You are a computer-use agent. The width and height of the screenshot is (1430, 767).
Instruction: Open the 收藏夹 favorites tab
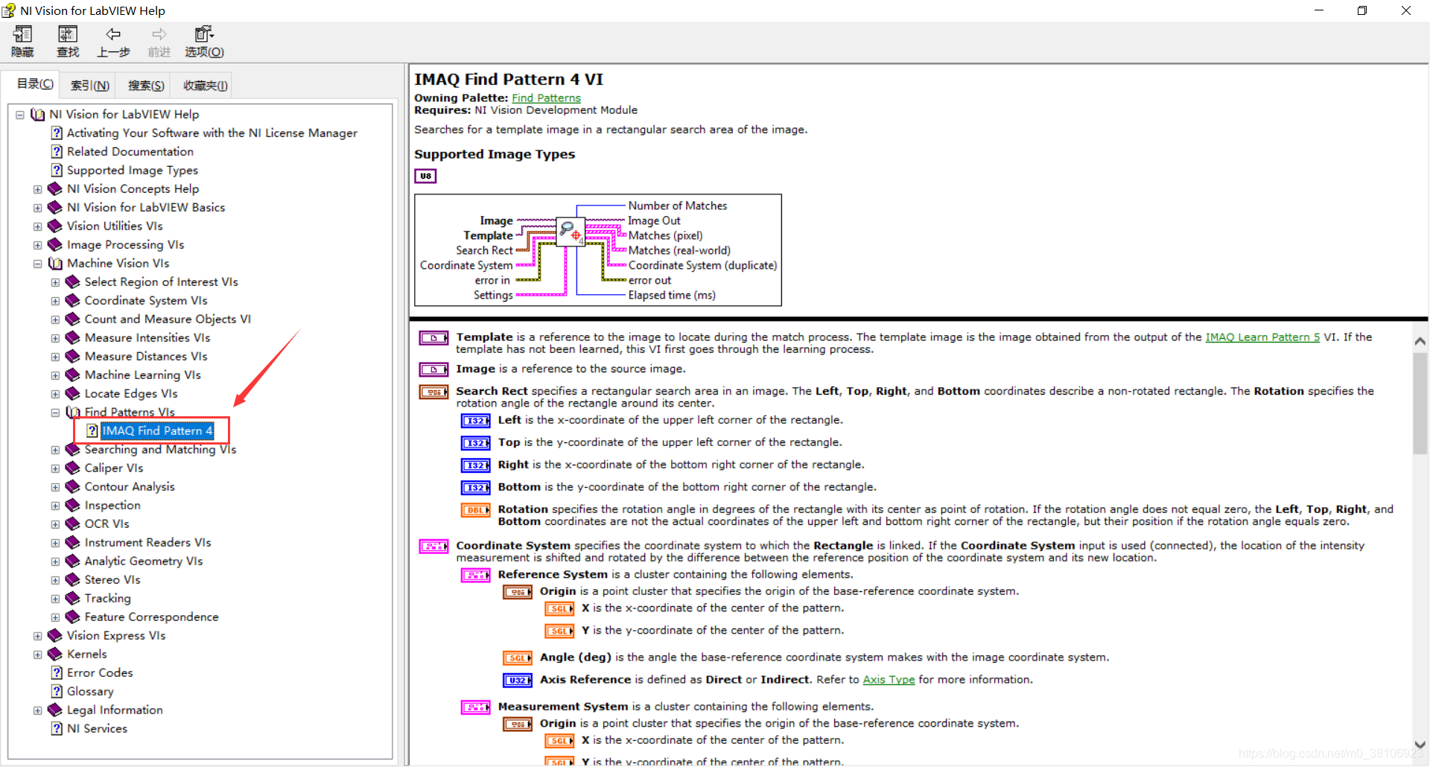click(x=206, y=86)
